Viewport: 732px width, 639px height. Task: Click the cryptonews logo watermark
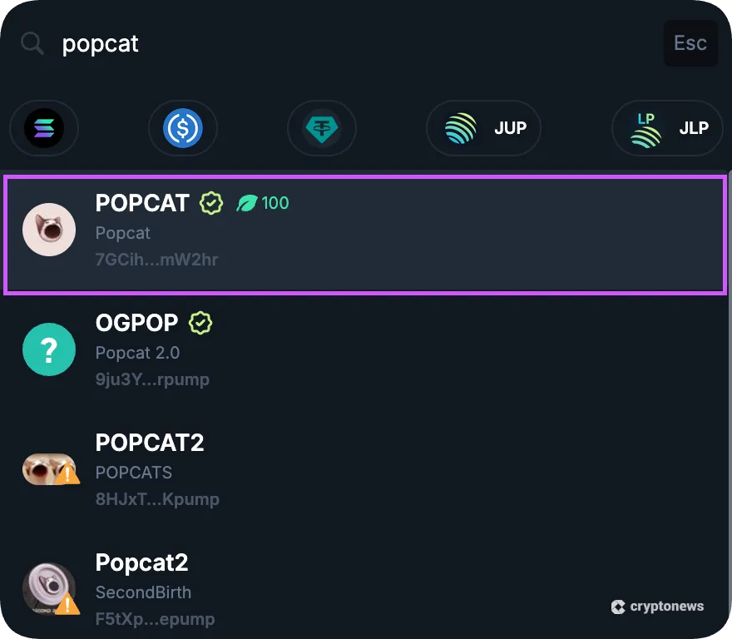(657, 607)
